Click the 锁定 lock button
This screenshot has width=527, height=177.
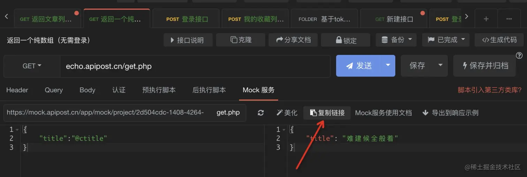tap(345, 40)
